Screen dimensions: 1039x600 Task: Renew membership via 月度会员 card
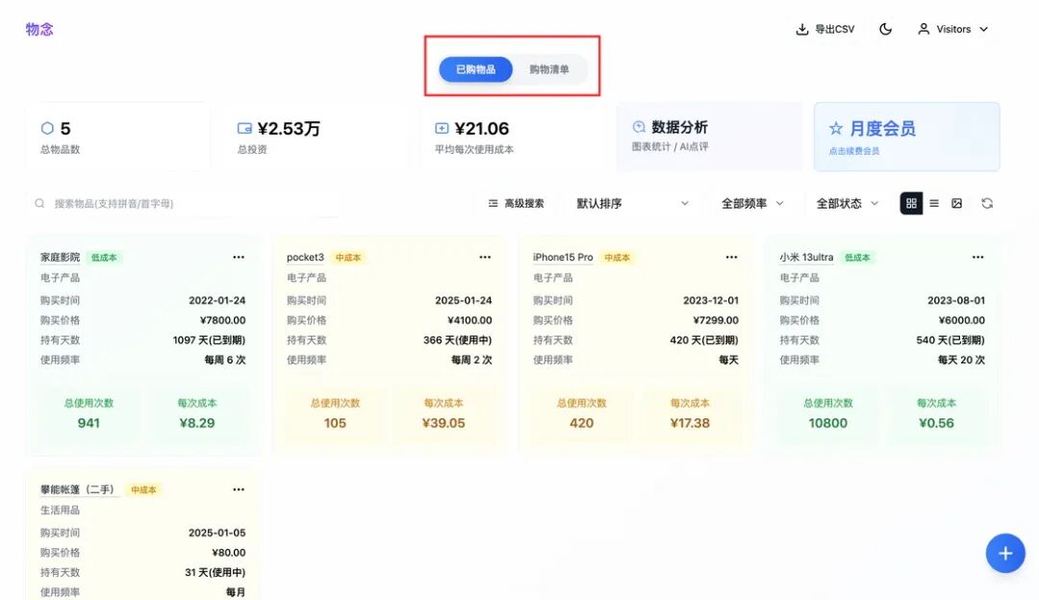coord(906,137)
